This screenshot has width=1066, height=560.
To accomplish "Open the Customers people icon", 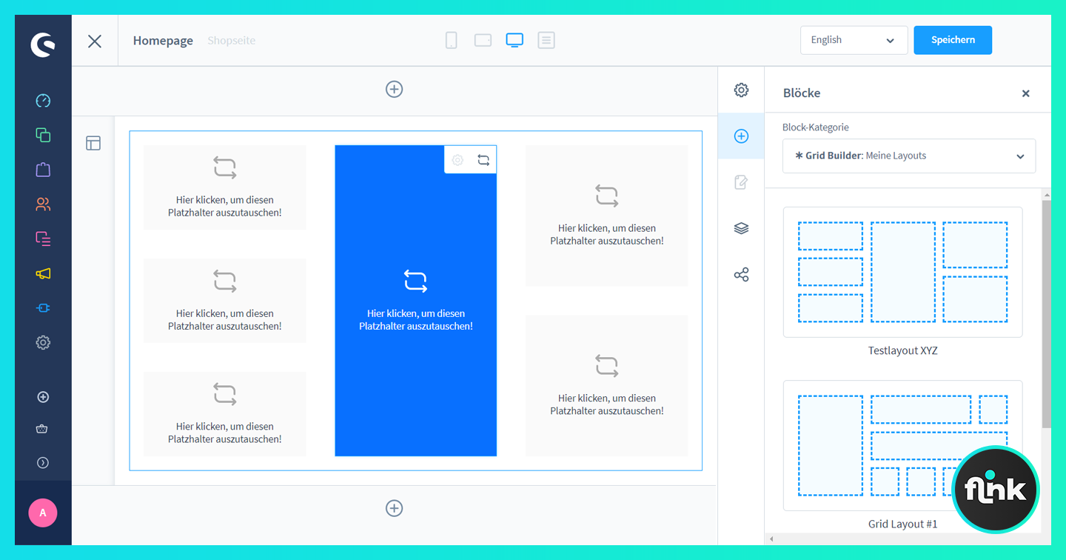I will pyautogui.click(x=43, y=204).
